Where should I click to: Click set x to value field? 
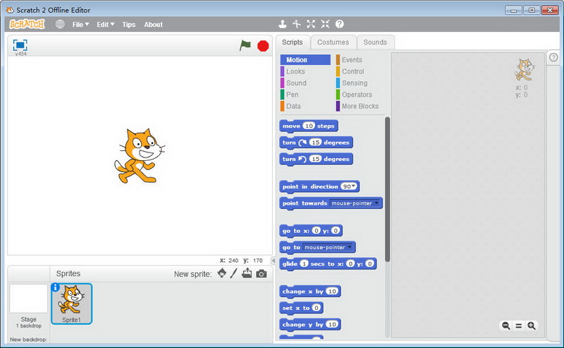point(316,308)
